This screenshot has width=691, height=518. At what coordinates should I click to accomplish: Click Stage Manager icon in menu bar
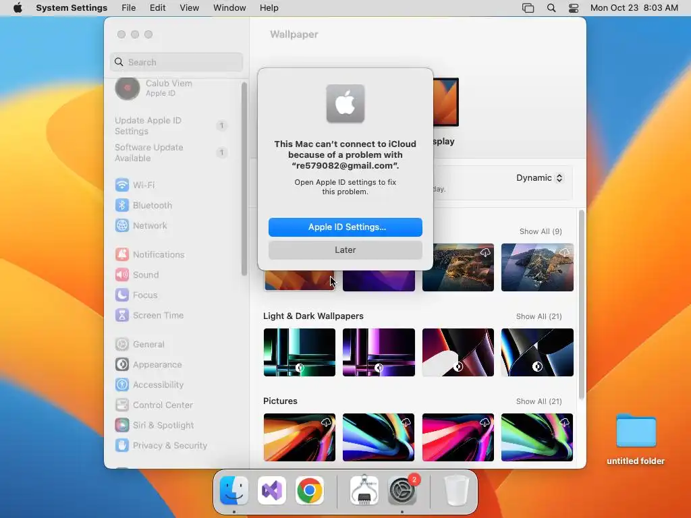point(528,8)
